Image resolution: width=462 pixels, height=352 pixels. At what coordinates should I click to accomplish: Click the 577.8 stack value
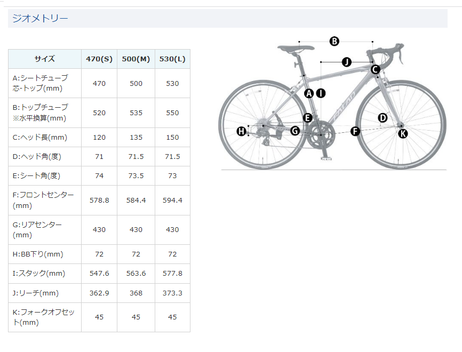(172, 274)
